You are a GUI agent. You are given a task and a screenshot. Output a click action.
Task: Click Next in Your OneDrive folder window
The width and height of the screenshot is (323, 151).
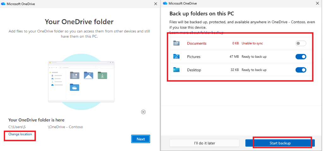(x=141, y=139)
